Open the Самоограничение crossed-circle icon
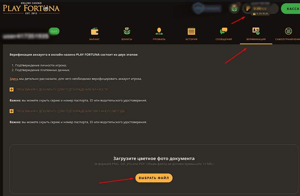Viewport: 300px width, 196px height. click(288, 31)
